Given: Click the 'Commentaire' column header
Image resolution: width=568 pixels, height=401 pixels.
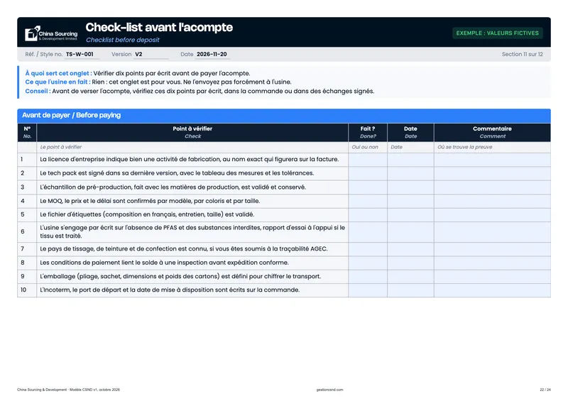Looking at the screenshot, I should [x=492, y=132].
